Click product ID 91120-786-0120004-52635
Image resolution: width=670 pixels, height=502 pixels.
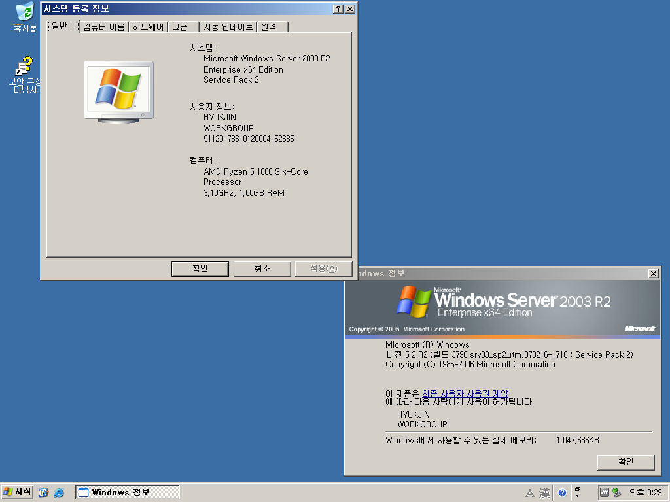[x=249, y=139]
